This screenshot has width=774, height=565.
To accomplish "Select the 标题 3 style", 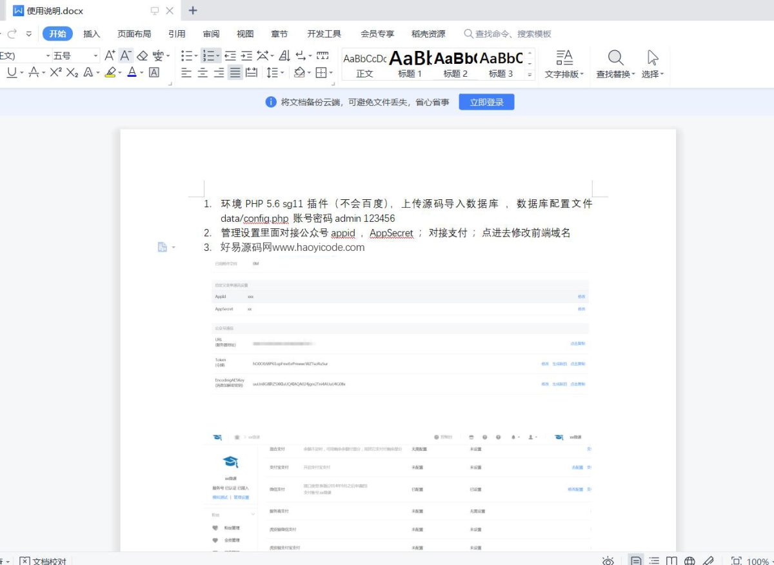I will (501, 64).
